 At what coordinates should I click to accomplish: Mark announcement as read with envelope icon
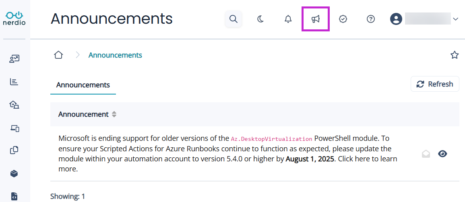coord(426,154)
